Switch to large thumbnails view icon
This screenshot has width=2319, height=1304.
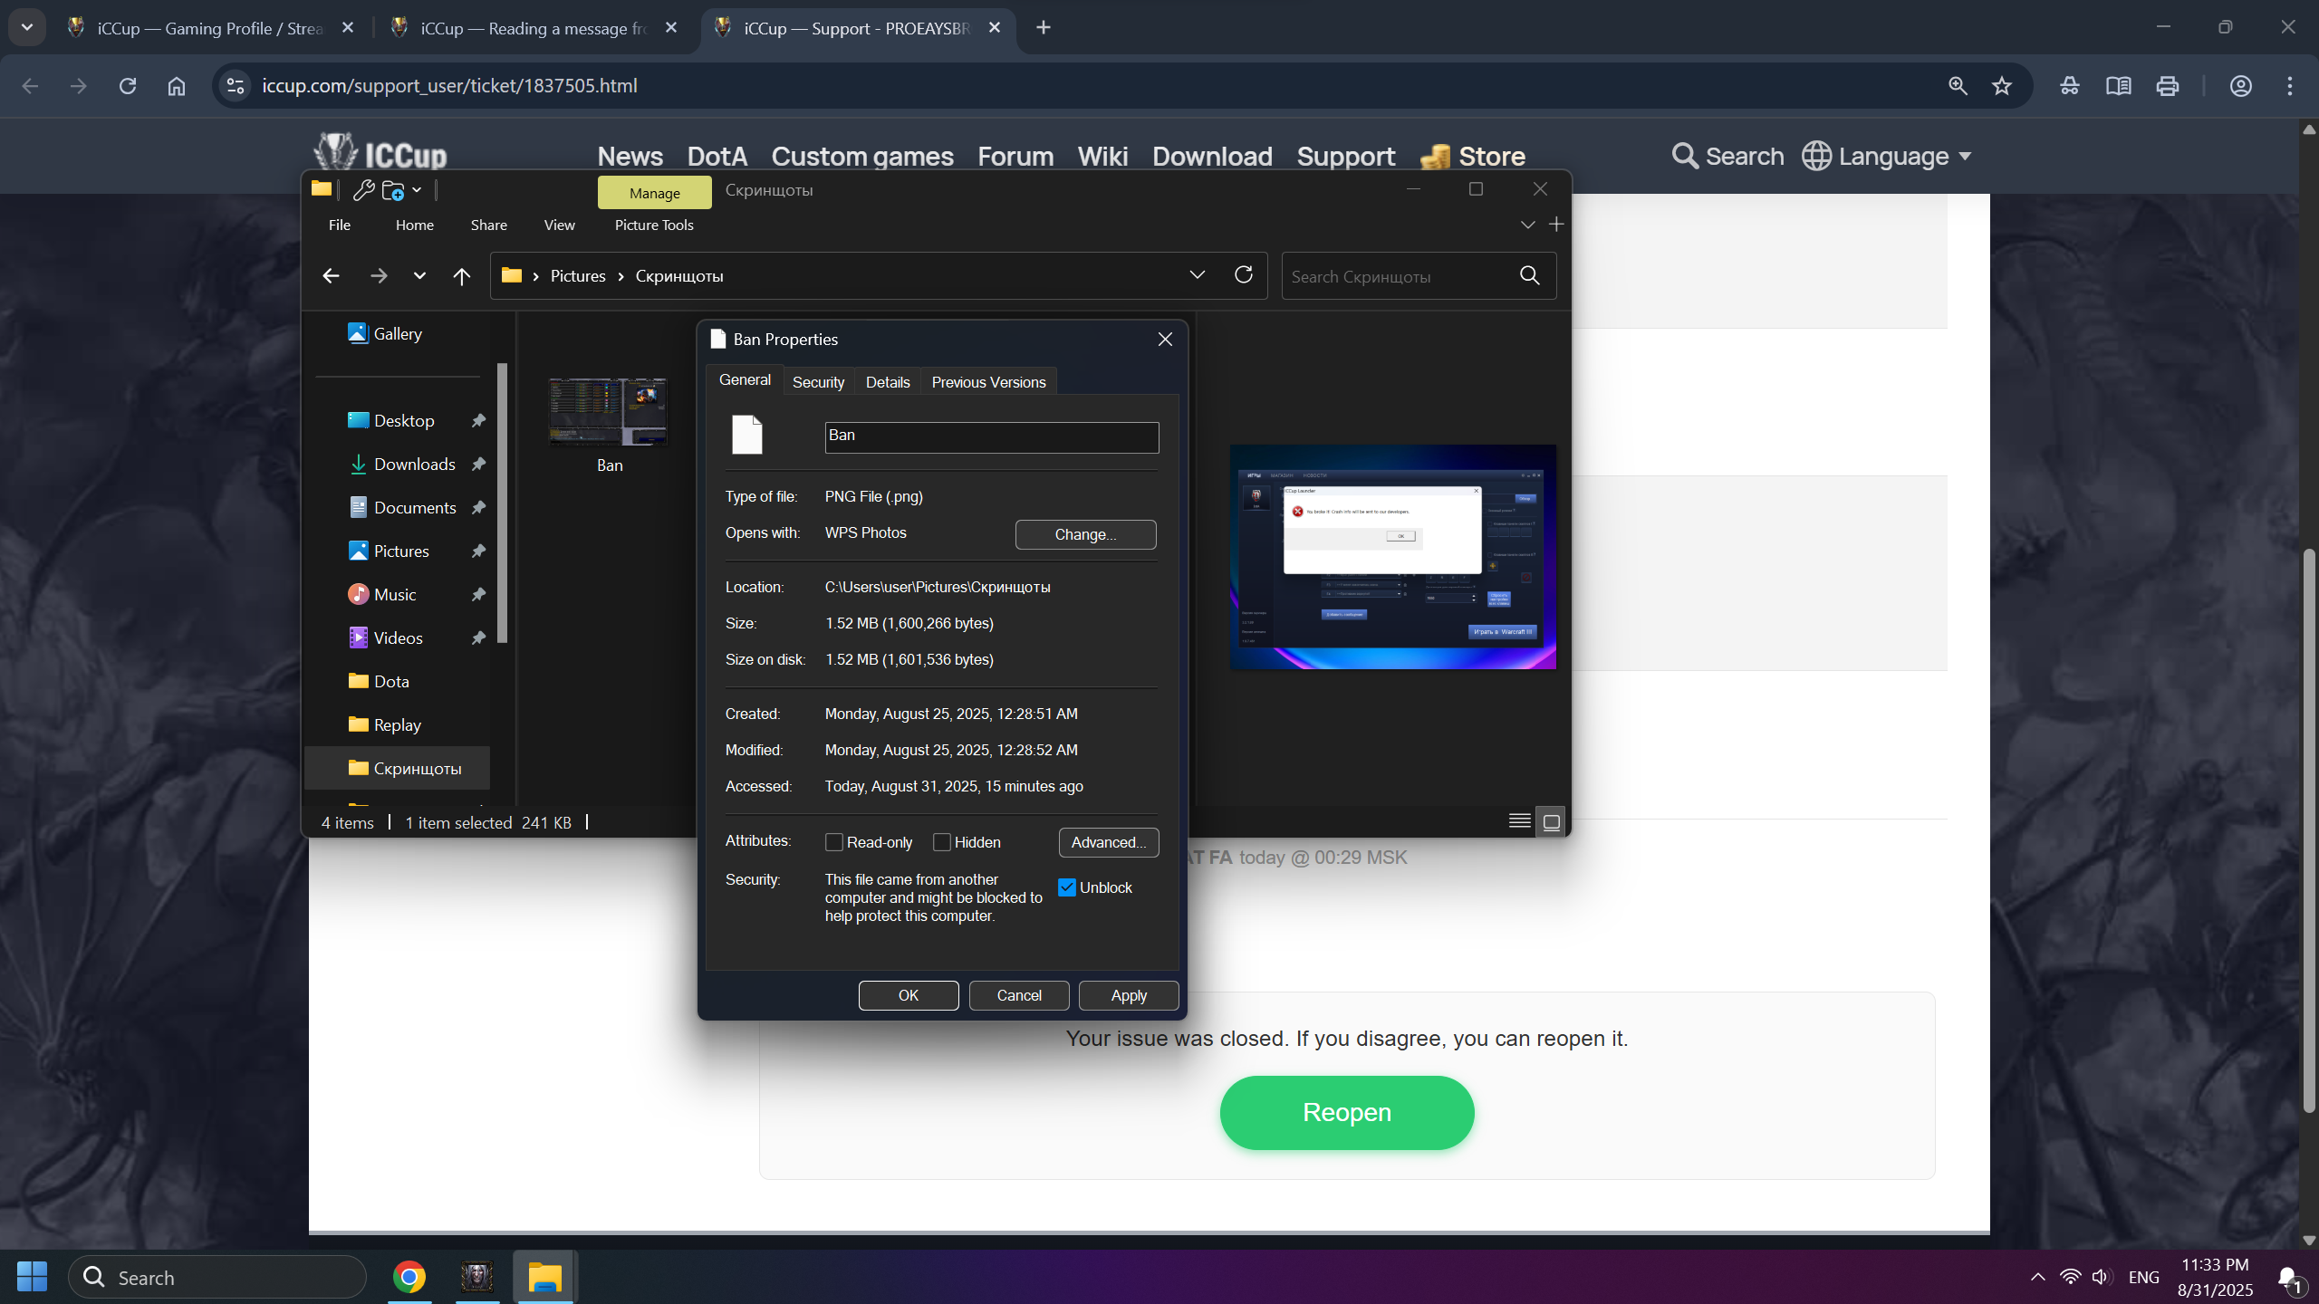click(x=1551, y=821)
